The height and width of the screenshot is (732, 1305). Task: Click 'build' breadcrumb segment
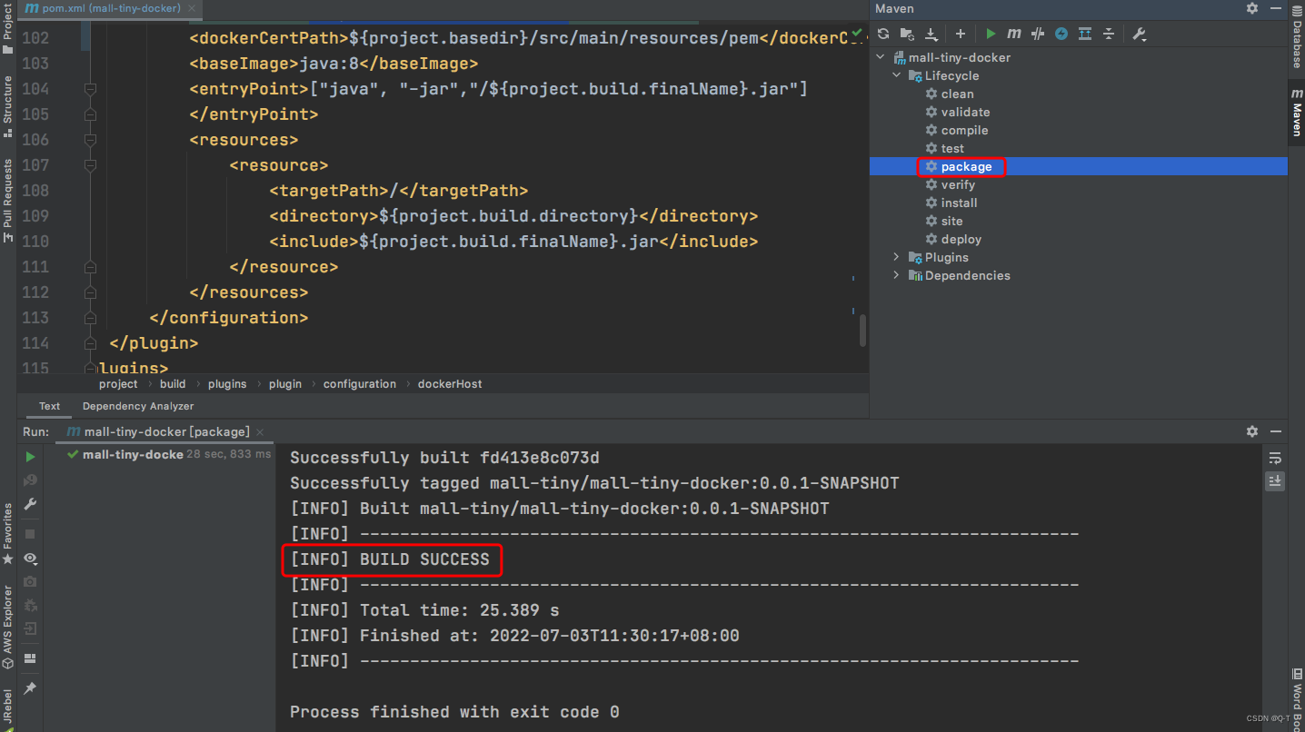pyautogui.click(x=173, y=384)
